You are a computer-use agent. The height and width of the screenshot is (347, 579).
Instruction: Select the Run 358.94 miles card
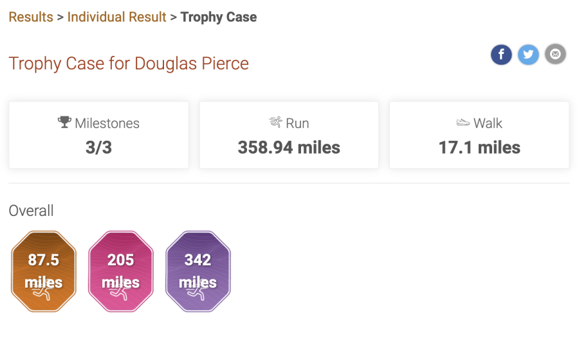pos(289,135)
